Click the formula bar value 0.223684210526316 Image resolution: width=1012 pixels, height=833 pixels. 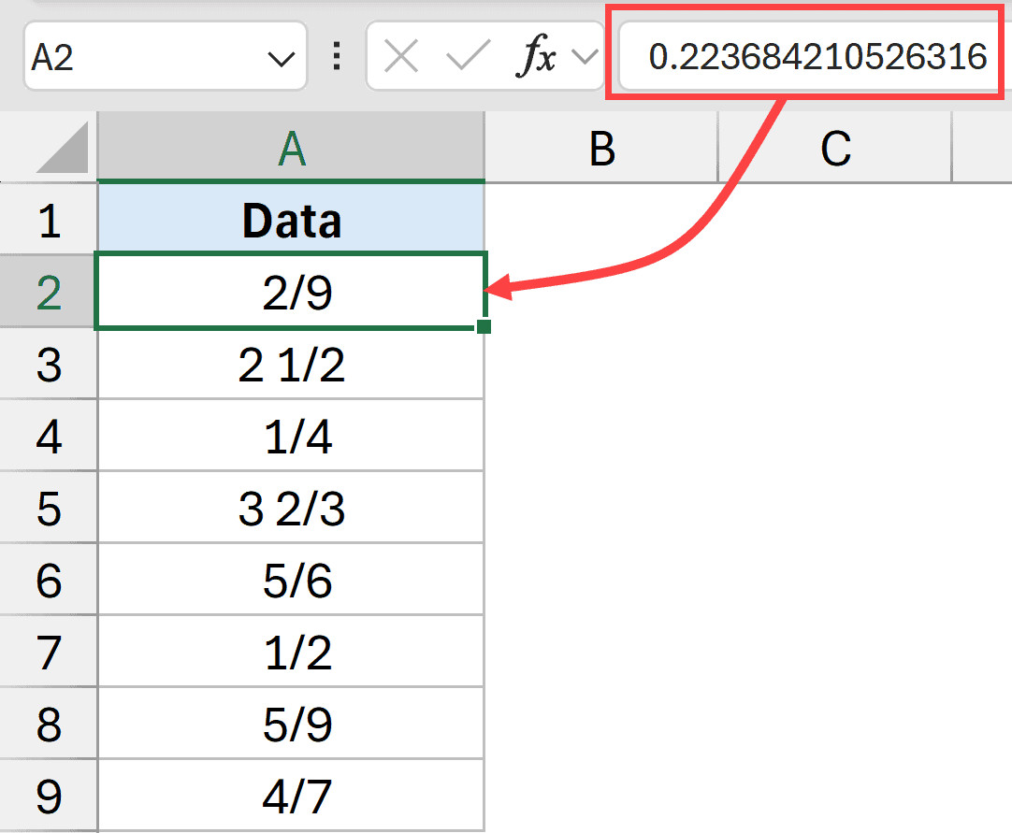(x=817, y=58)
